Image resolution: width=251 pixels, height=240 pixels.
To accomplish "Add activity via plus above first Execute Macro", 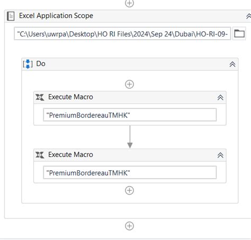I will pos(129,84).
